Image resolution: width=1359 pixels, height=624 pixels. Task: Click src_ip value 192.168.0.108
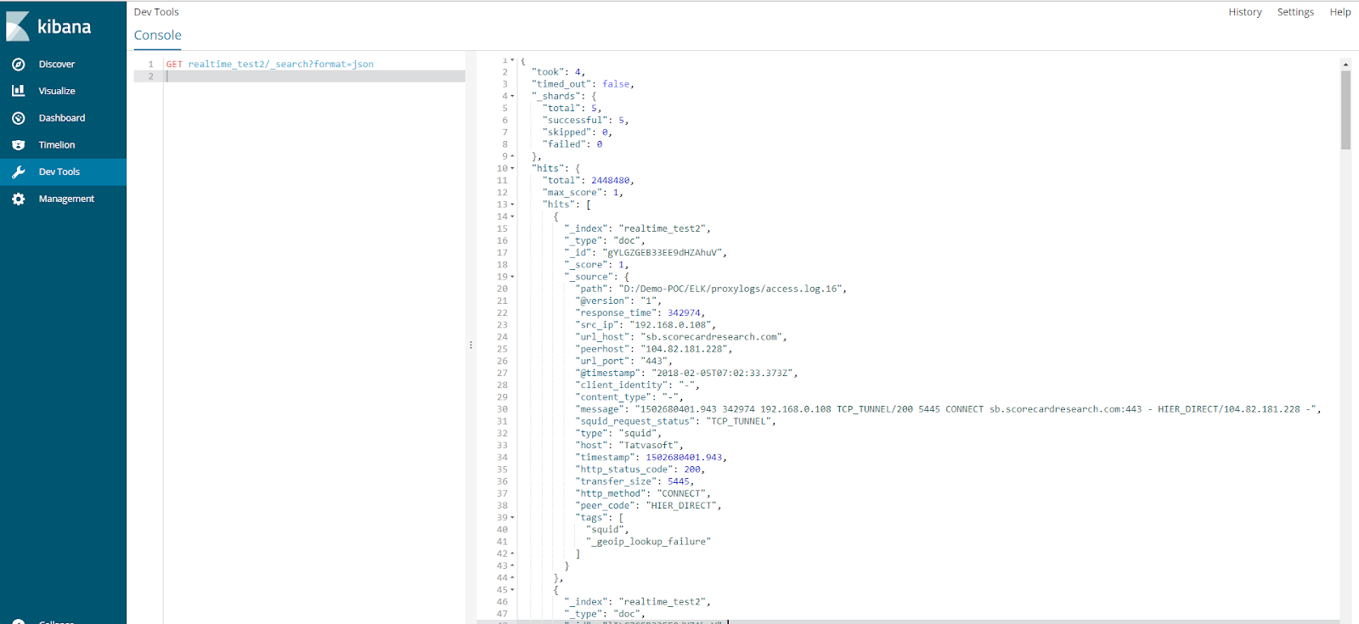click(671, 325)
